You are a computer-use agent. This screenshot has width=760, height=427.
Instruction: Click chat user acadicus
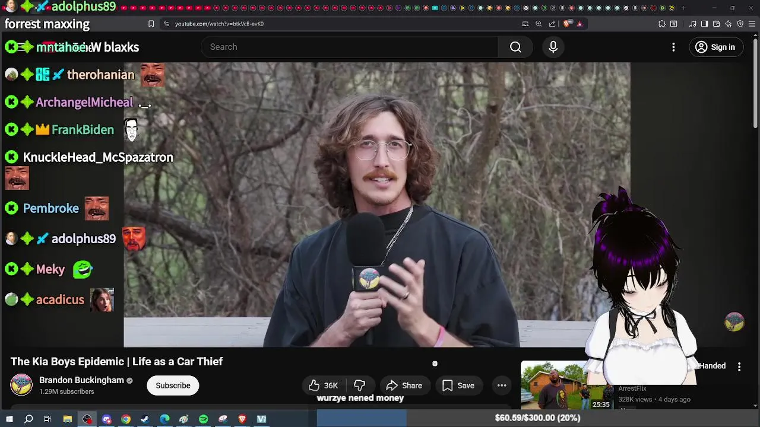click(60, 299)
